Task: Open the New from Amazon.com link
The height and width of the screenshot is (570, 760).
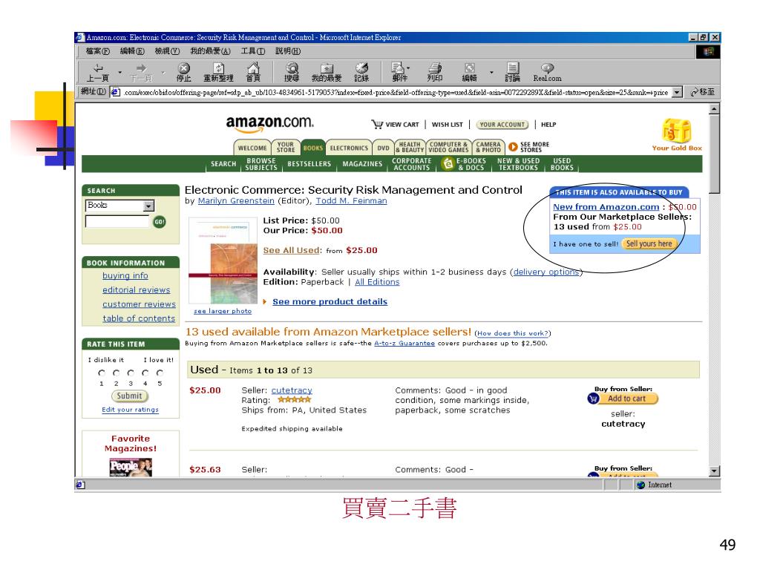Action: click(x=606, y=206)
